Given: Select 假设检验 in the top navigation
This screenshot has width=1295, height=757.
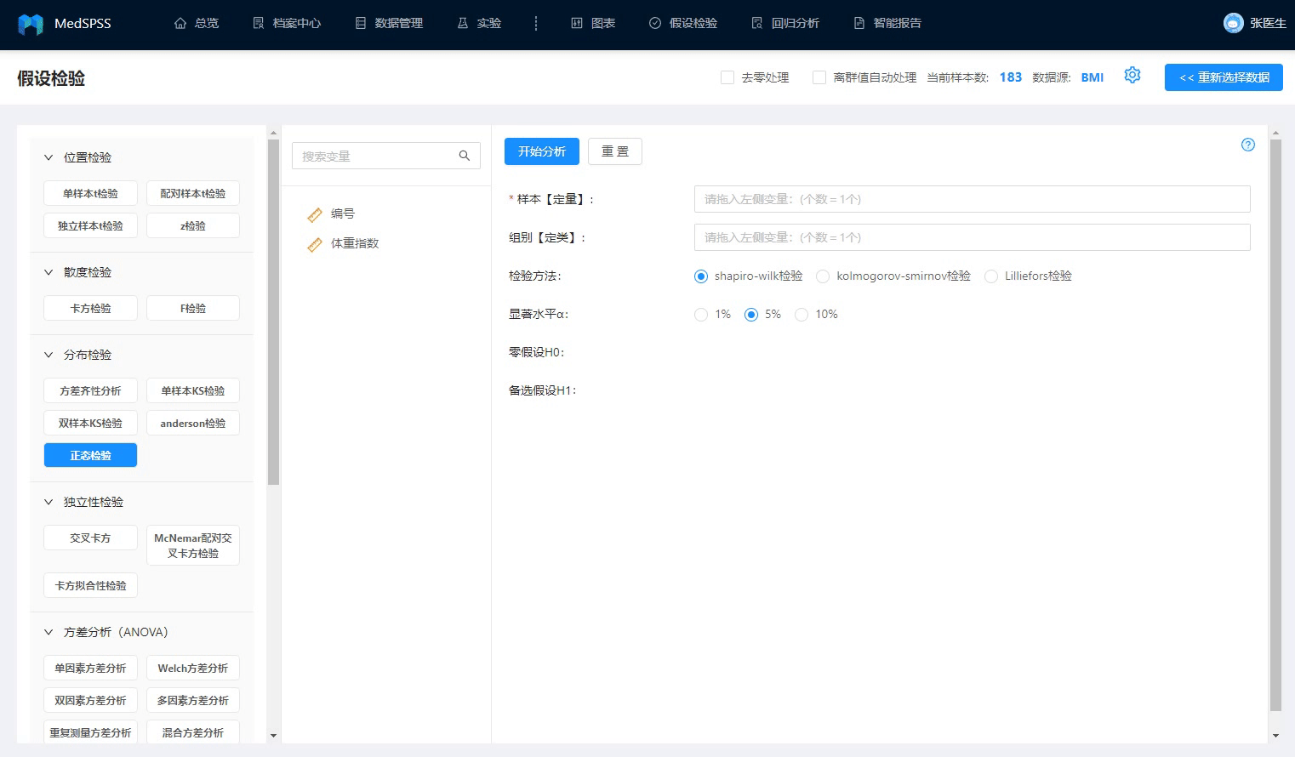Looking at the screenshot, I should coord(683,24).
